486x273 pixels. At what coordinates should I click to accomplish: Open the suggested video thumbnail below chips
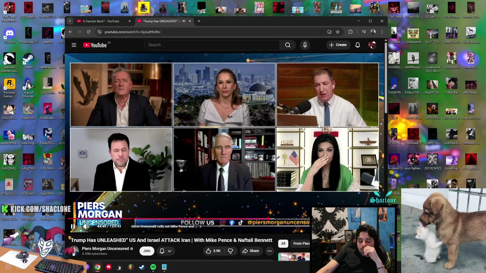pos(294,257)
